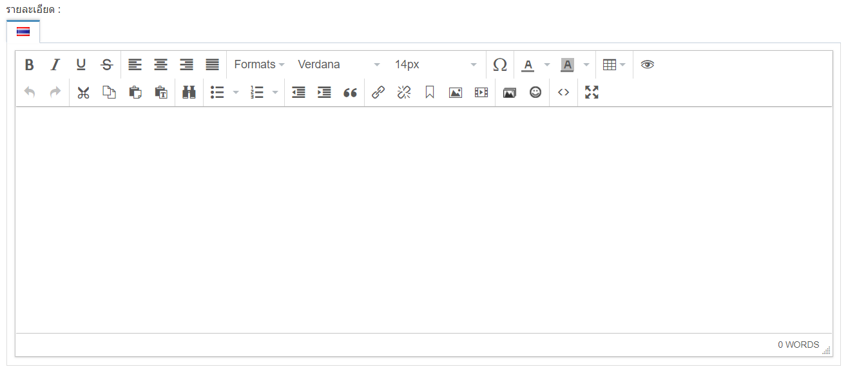Open the image gallery manager icon

(x=510, y=92)
